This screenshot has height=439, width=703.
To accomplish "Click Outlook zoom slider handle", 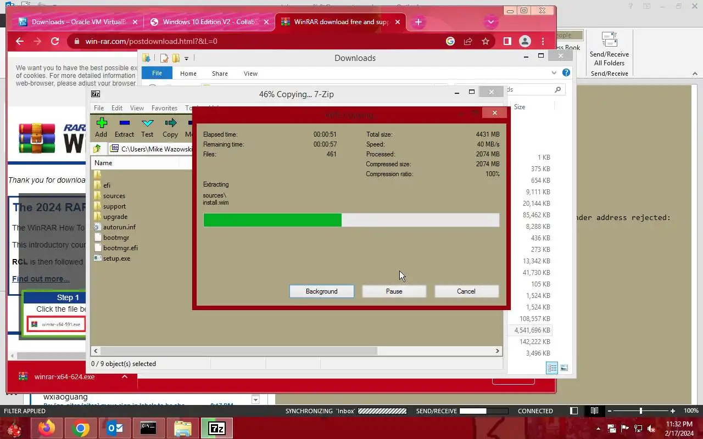I will (640, 410).
